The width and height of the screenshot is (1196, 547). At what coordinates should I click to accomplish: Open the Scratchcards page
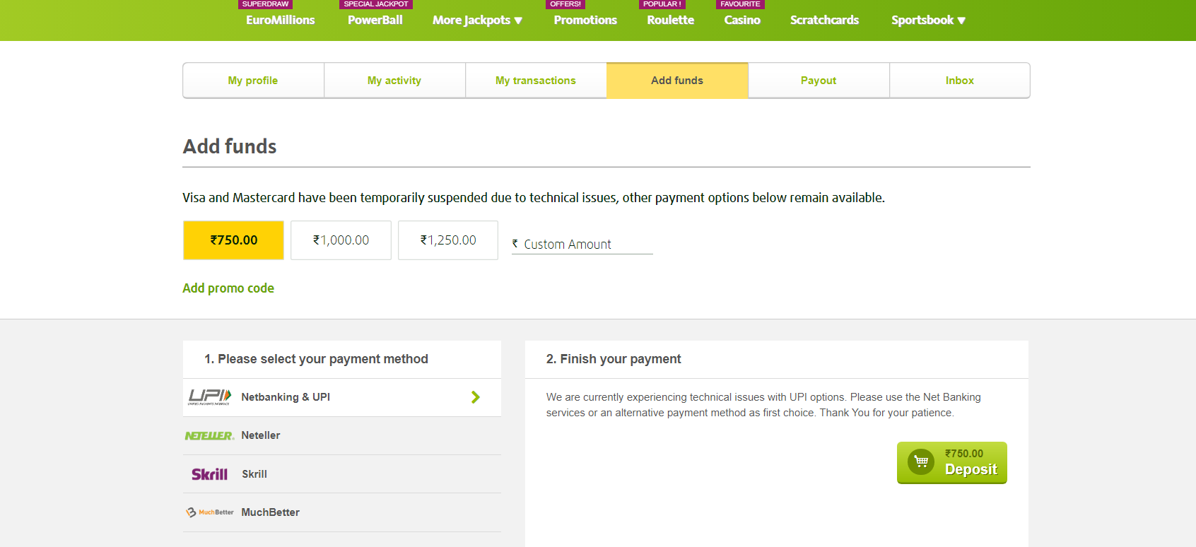824,20
